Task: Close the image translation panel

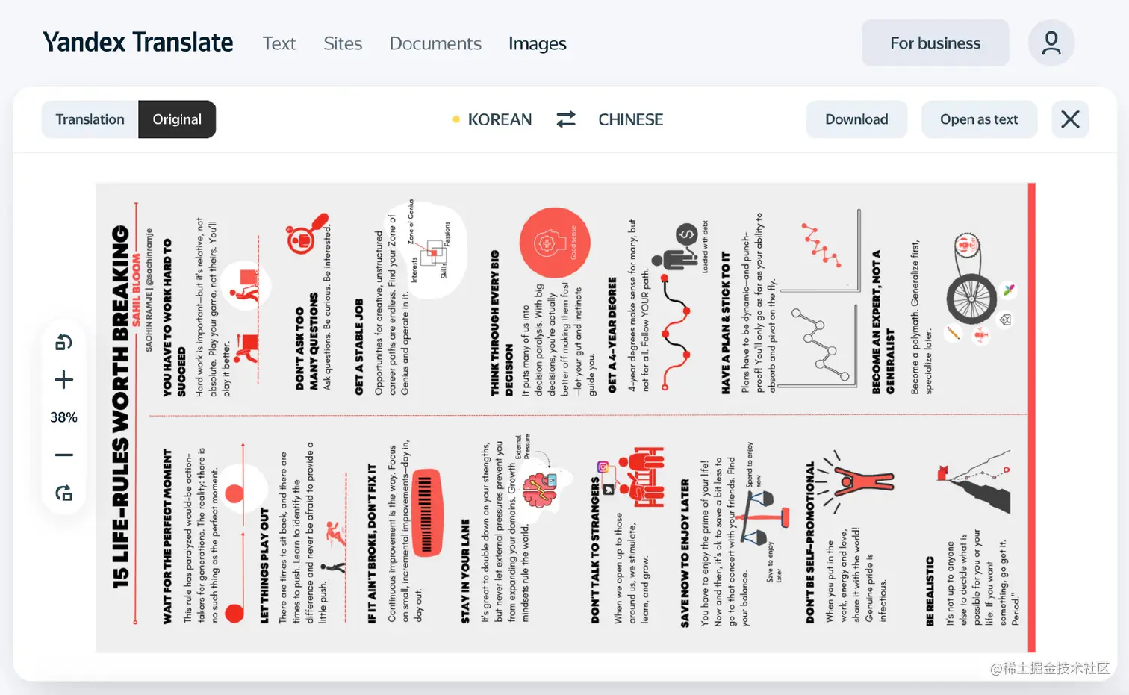Action: click(1070, 119)
